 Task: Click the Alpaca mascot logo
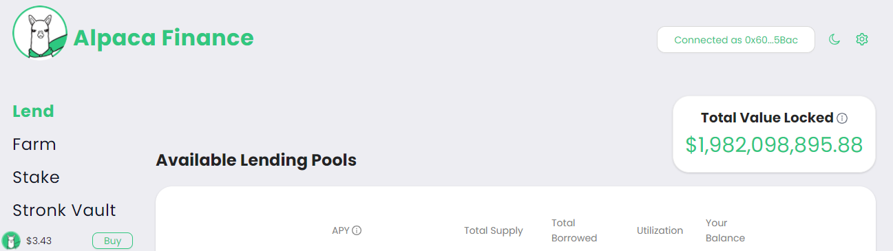tap(40, 33)
